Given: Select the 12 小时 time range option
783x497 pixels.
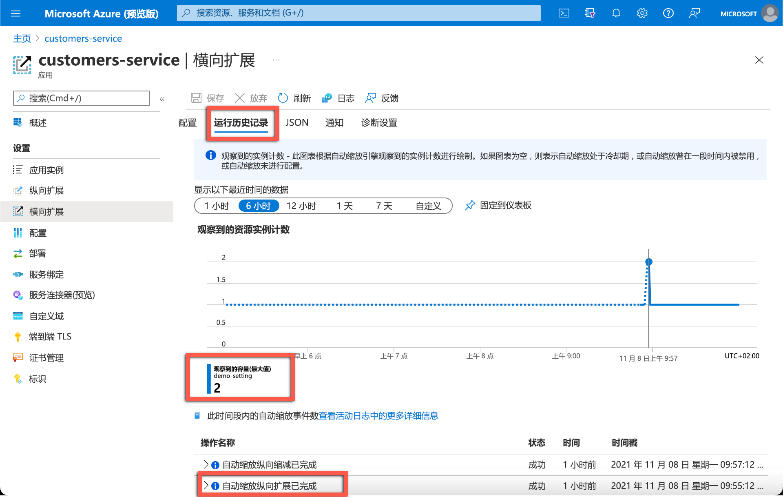Looking at the screenshot, I should pos(301,206).
